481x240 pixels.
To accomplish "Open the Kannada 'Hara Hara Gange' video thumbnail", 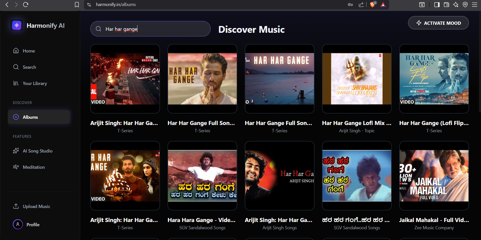I will click(x=202, y=176).
